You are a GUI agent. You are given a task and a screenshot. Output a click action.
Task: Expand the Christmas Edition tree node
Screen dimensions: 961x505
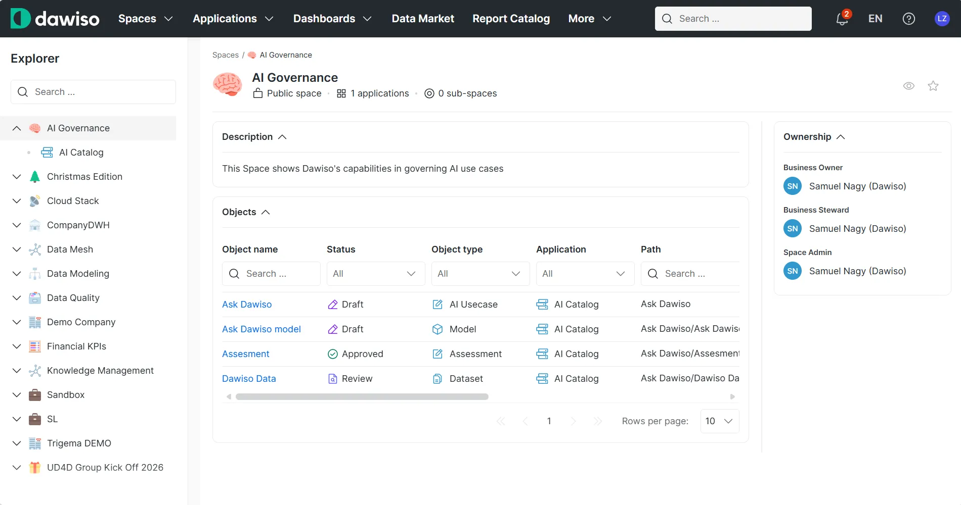pos(17,177)
